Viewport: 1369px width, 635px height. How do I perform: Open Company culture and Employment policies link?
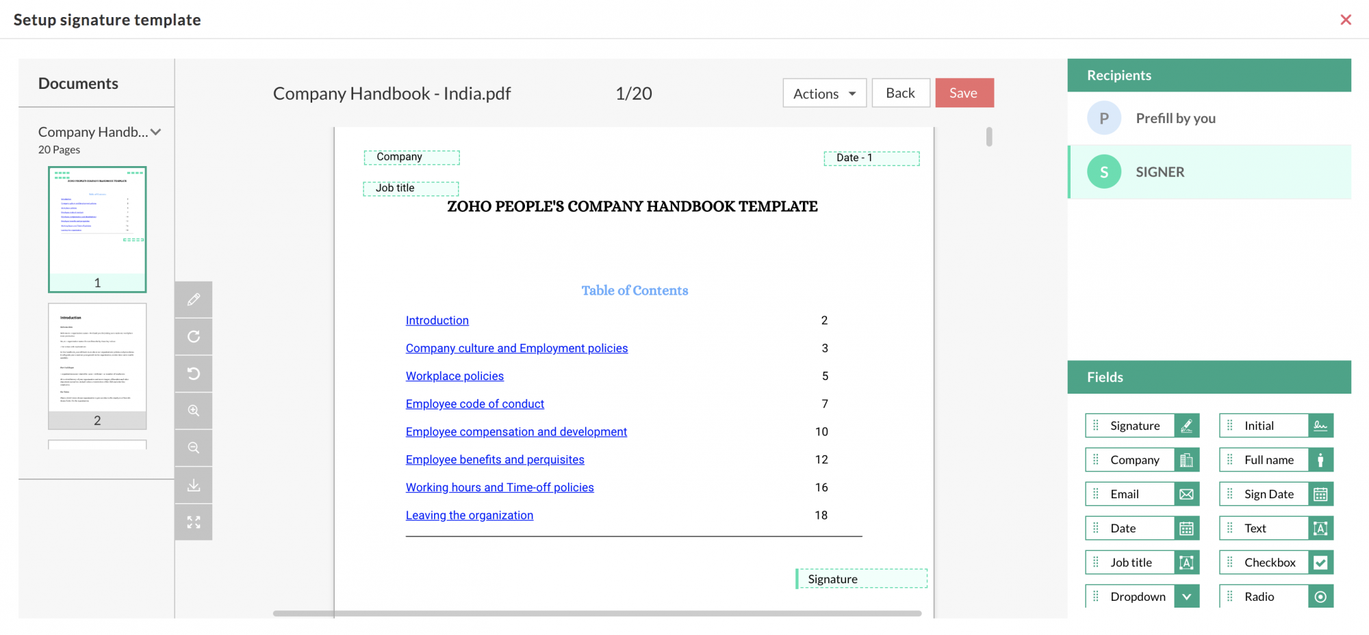tap(517, 349)
